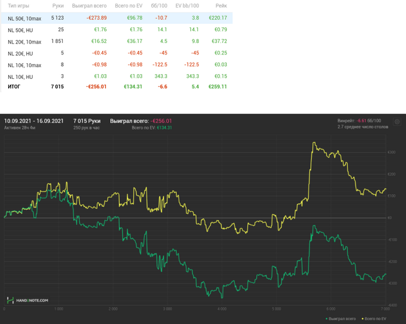Sort table by 'Тип игры' column header
This screenshot has width=406, height=324.
click(x=19, y=6)
